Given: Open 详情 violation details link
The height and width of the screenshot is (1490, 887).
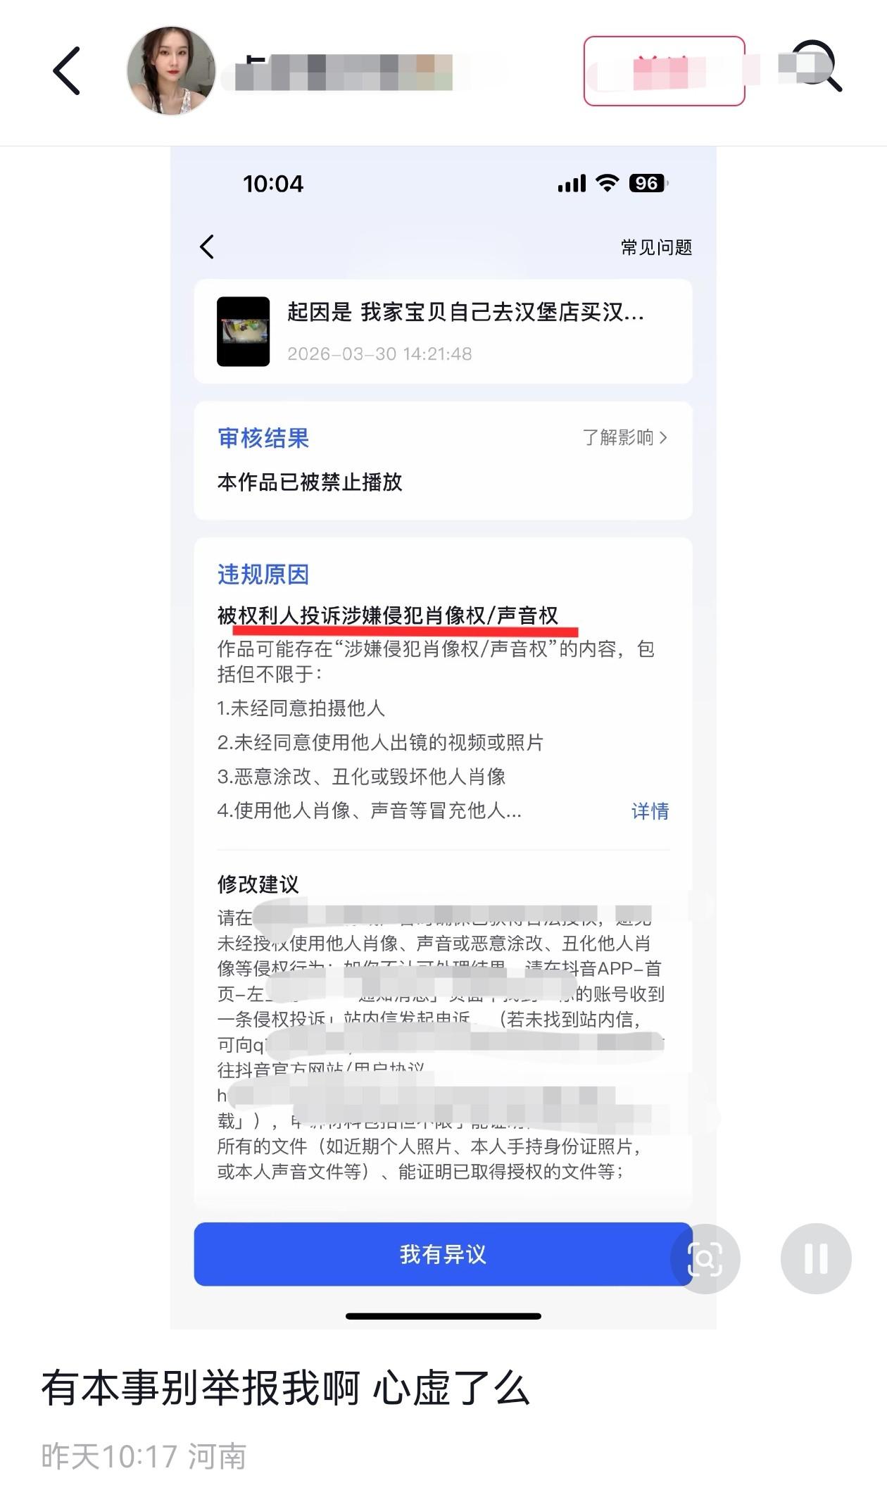Looking at the screenshot, I should (x=650, y=811).
